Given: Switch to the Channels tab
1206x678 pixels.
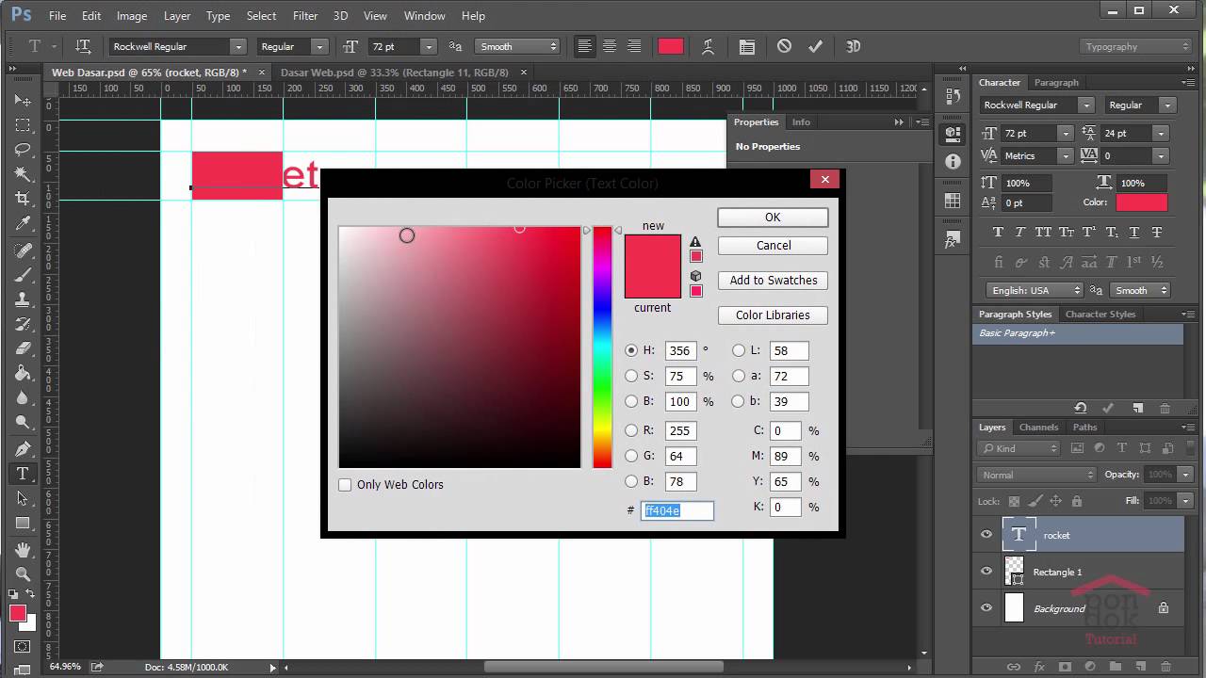Looking at the screenshot, I should 1038,428.
